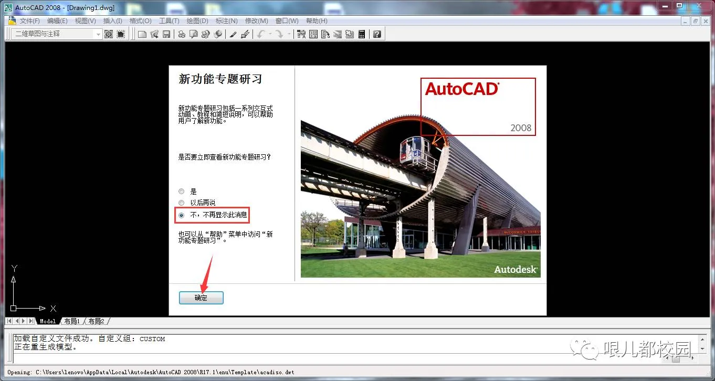715x381 pixels.
Task: Click the command window scroll-down arrow
Action: click(702, 348)
